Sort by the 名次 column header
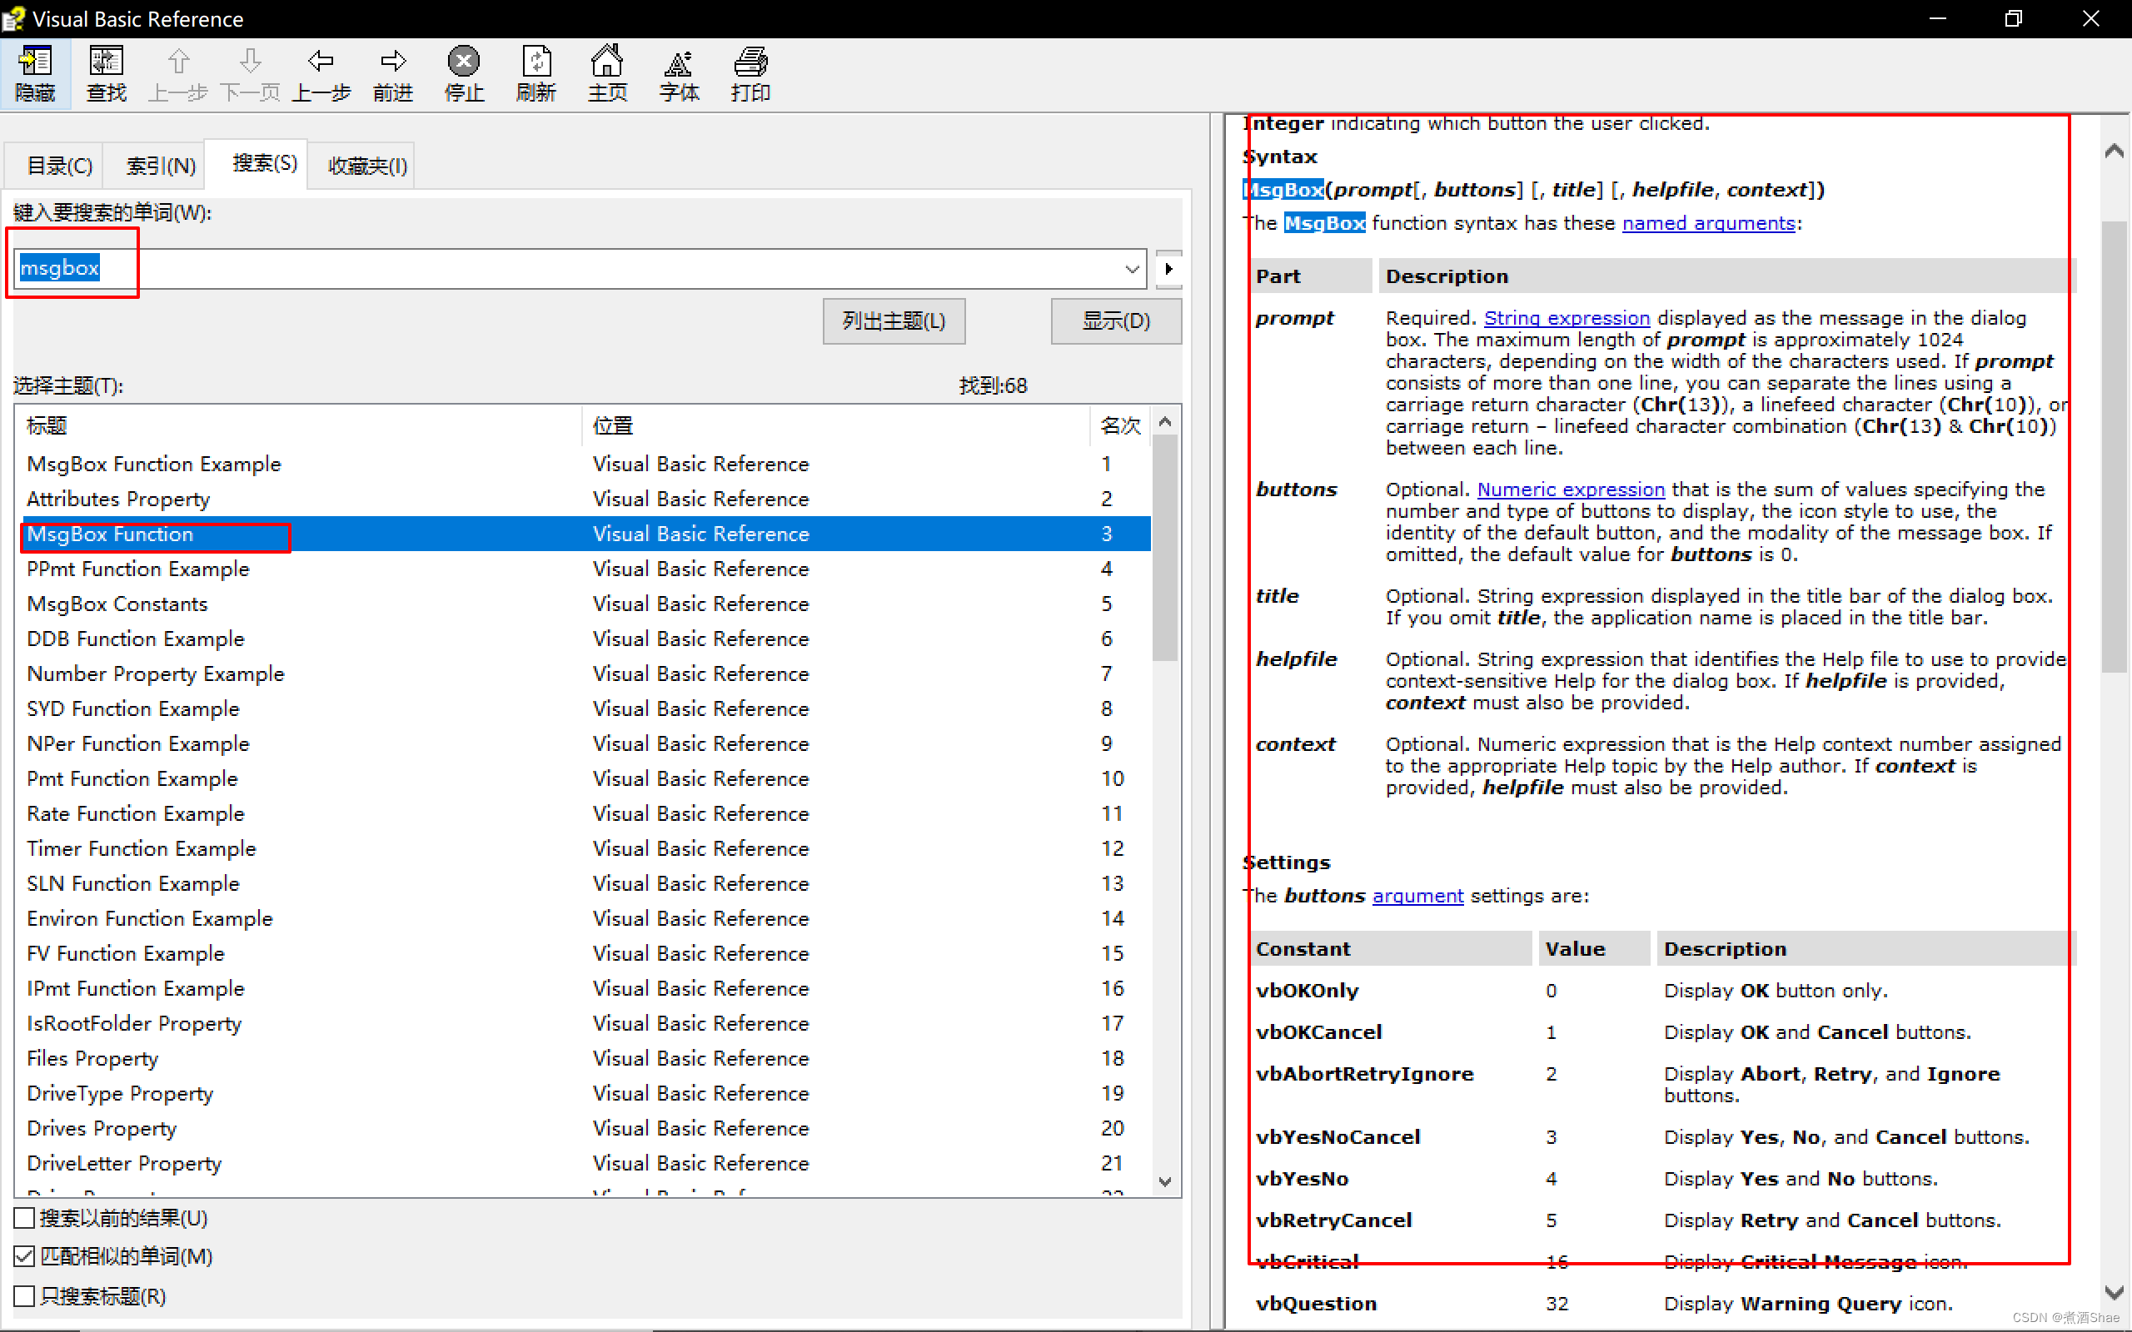Viewport: 2132px width, 1332px height. coord(1120,425)
